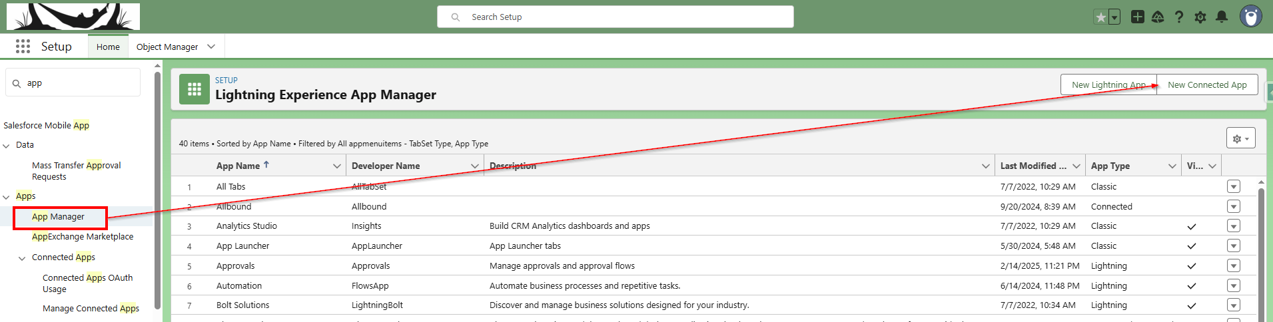Image resolution: width=1273 pixels, height=322 pixels.
Task: Select App Manager in the sidebar
Action: (58, 217)
